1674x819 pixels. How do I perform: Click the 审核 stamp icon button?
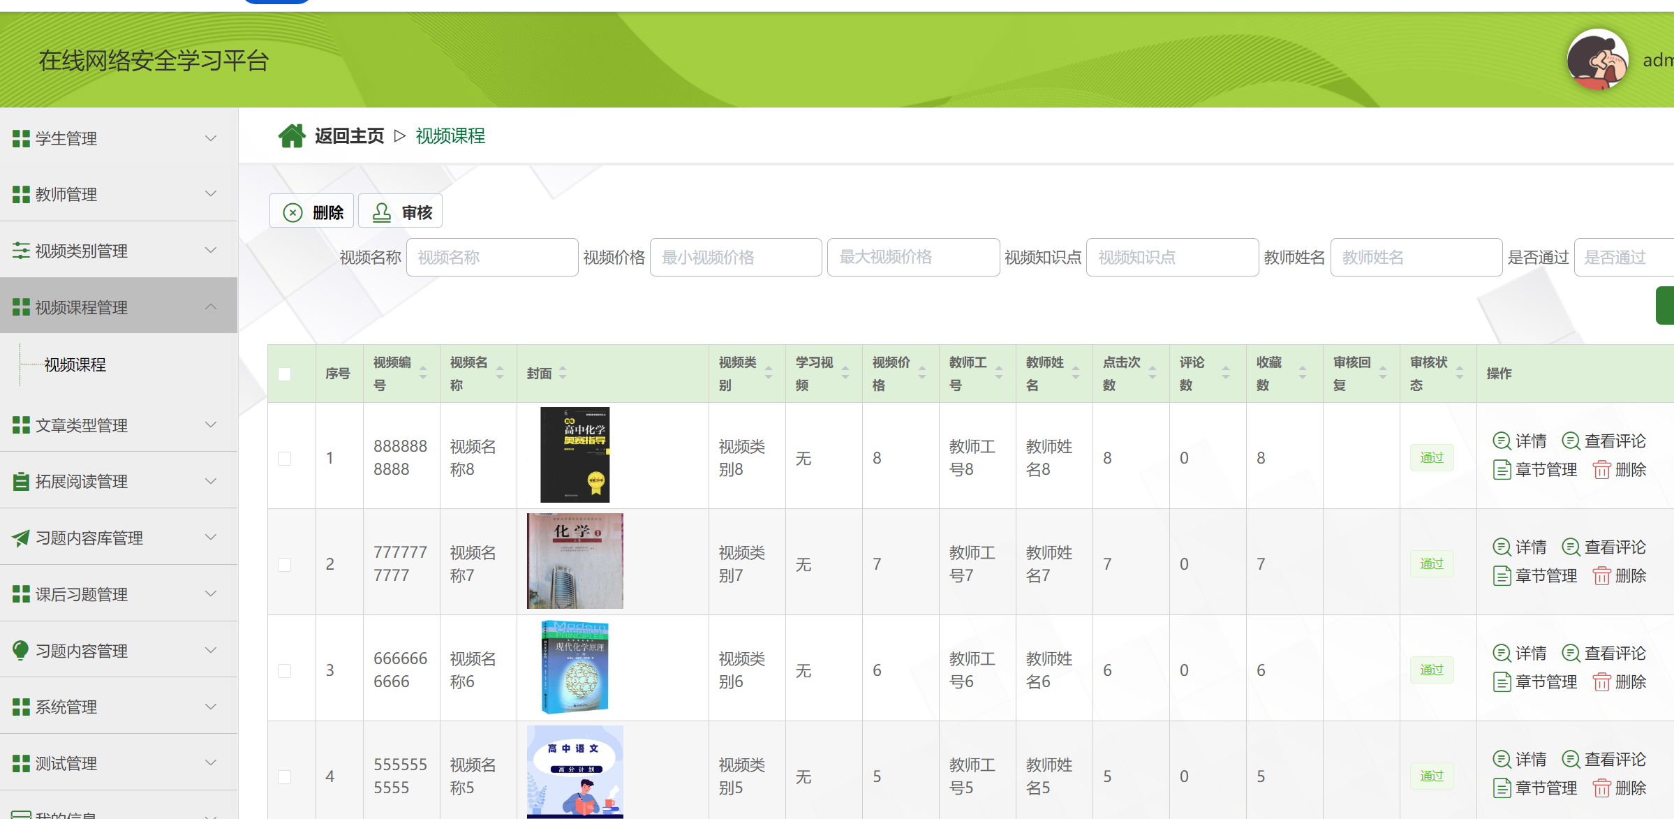coord(381,212)
